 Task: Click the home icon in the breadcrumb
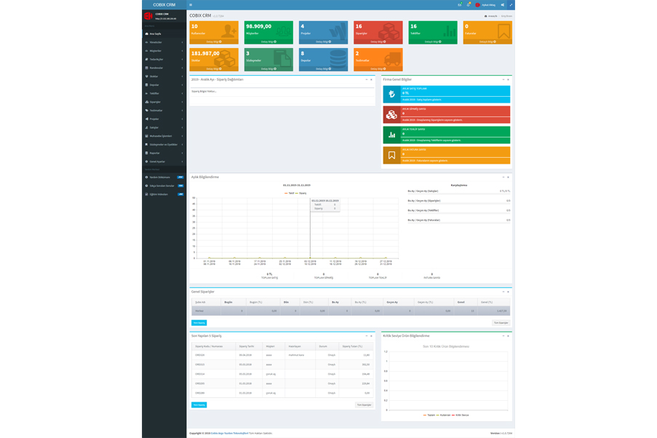485,16
